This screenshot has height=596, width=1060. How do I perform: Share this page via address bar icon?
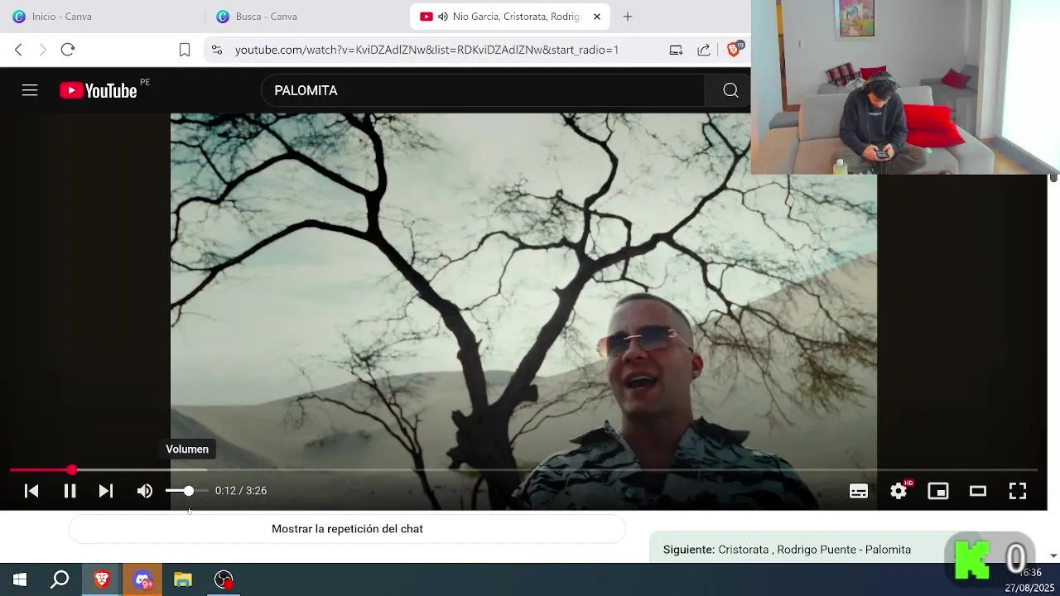coord(704,50)
